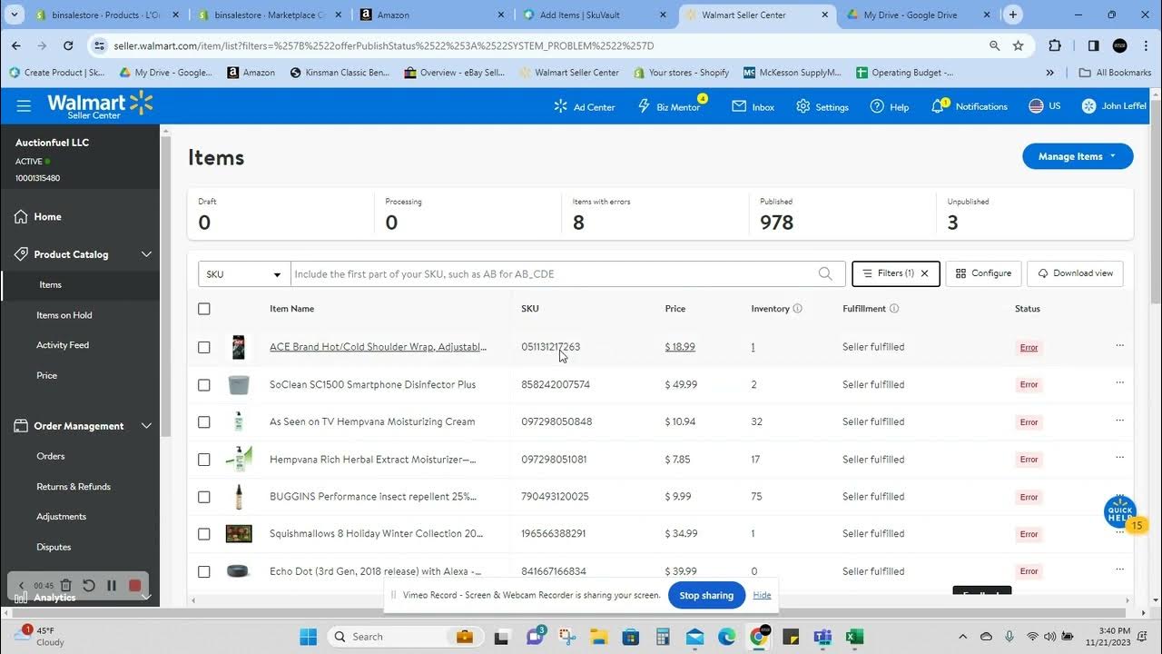Open row actions for Hempvana Moisturizing Cream
The height and width of the screenshot is (654, 1162).
pyautogui.click(x=1119, y=420)
